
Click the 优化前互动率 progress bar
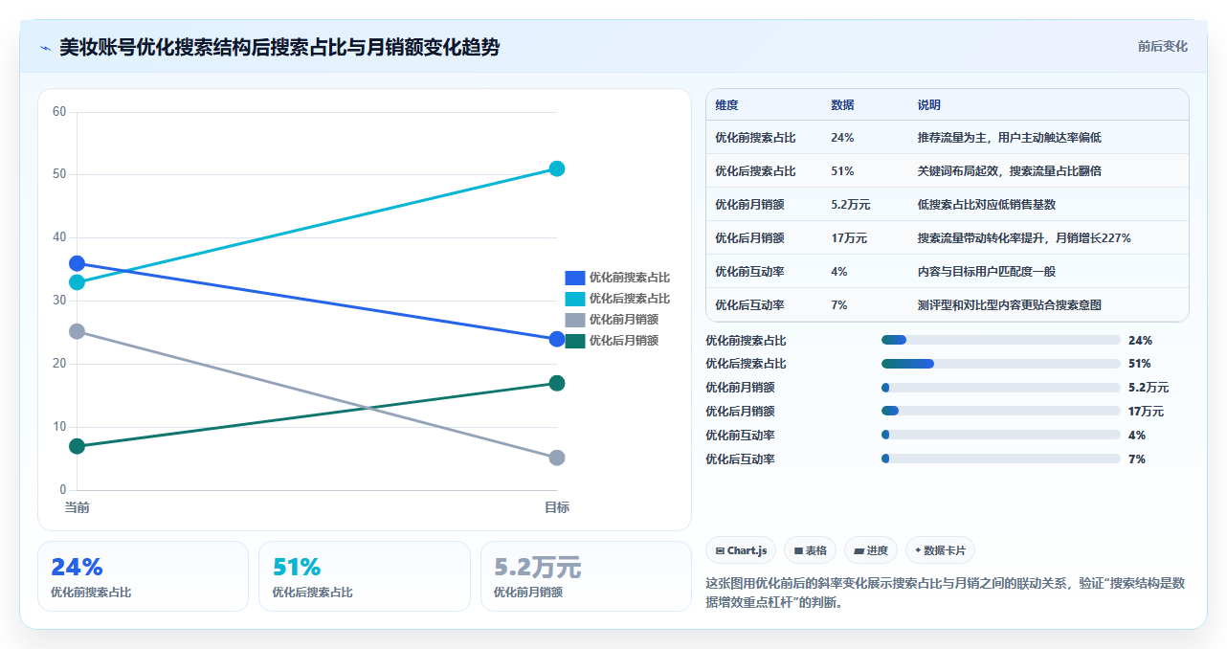click(x=1000, y=435)
